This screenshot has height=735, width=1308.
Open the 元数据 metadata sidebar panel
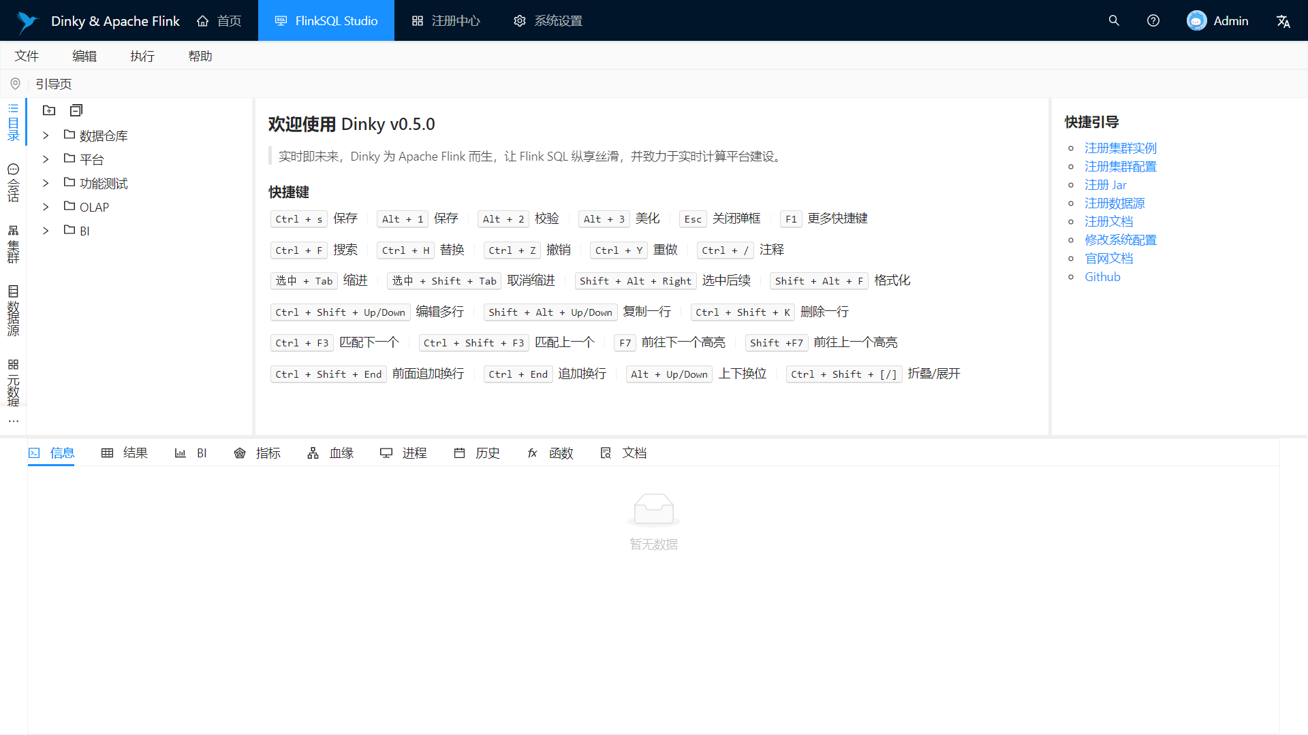click(13, 382)
